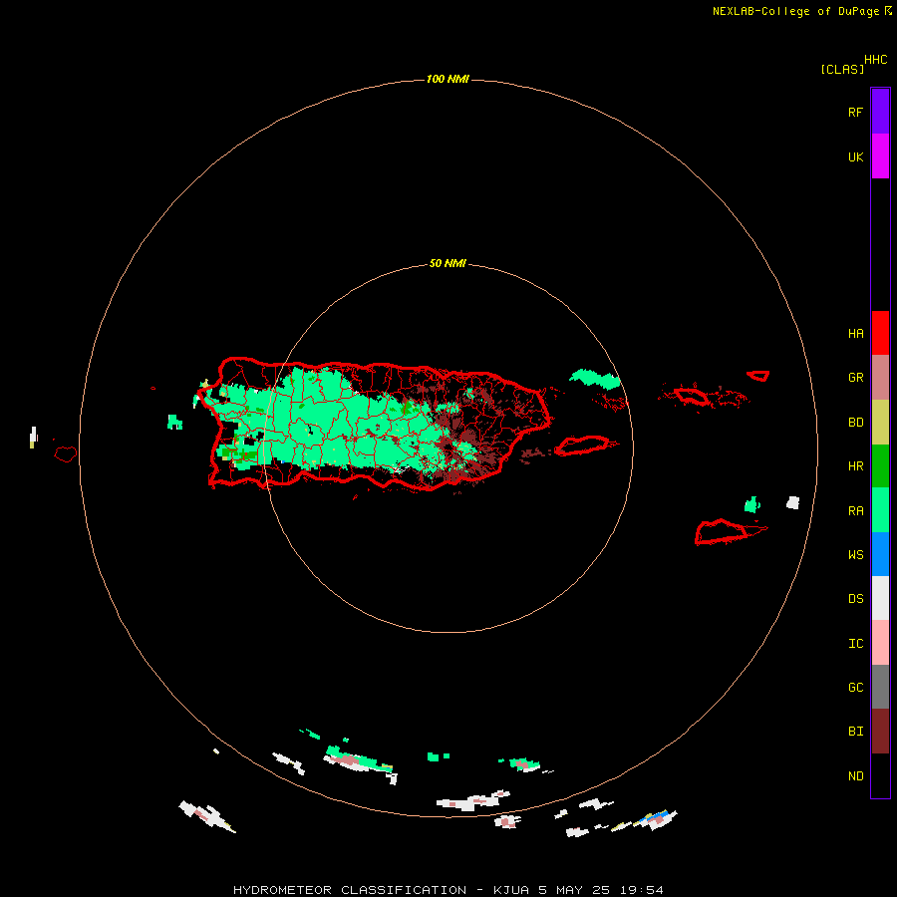Select the GR pink legend swatch
Image resolution: width=897 pixels, height=897 pixels.
pyautogui.click(x=880, y=378)
